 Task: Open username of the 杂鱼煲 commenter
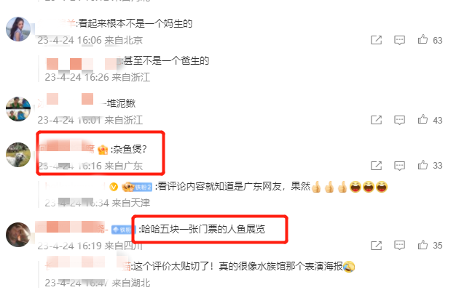66,149
